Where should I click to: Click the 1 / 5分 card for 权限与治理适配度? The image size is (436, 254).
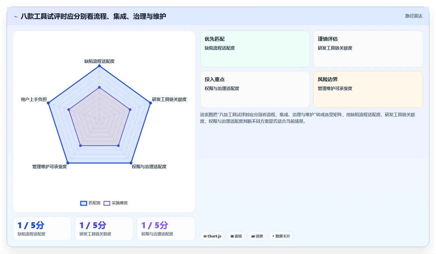coord(166,229)
